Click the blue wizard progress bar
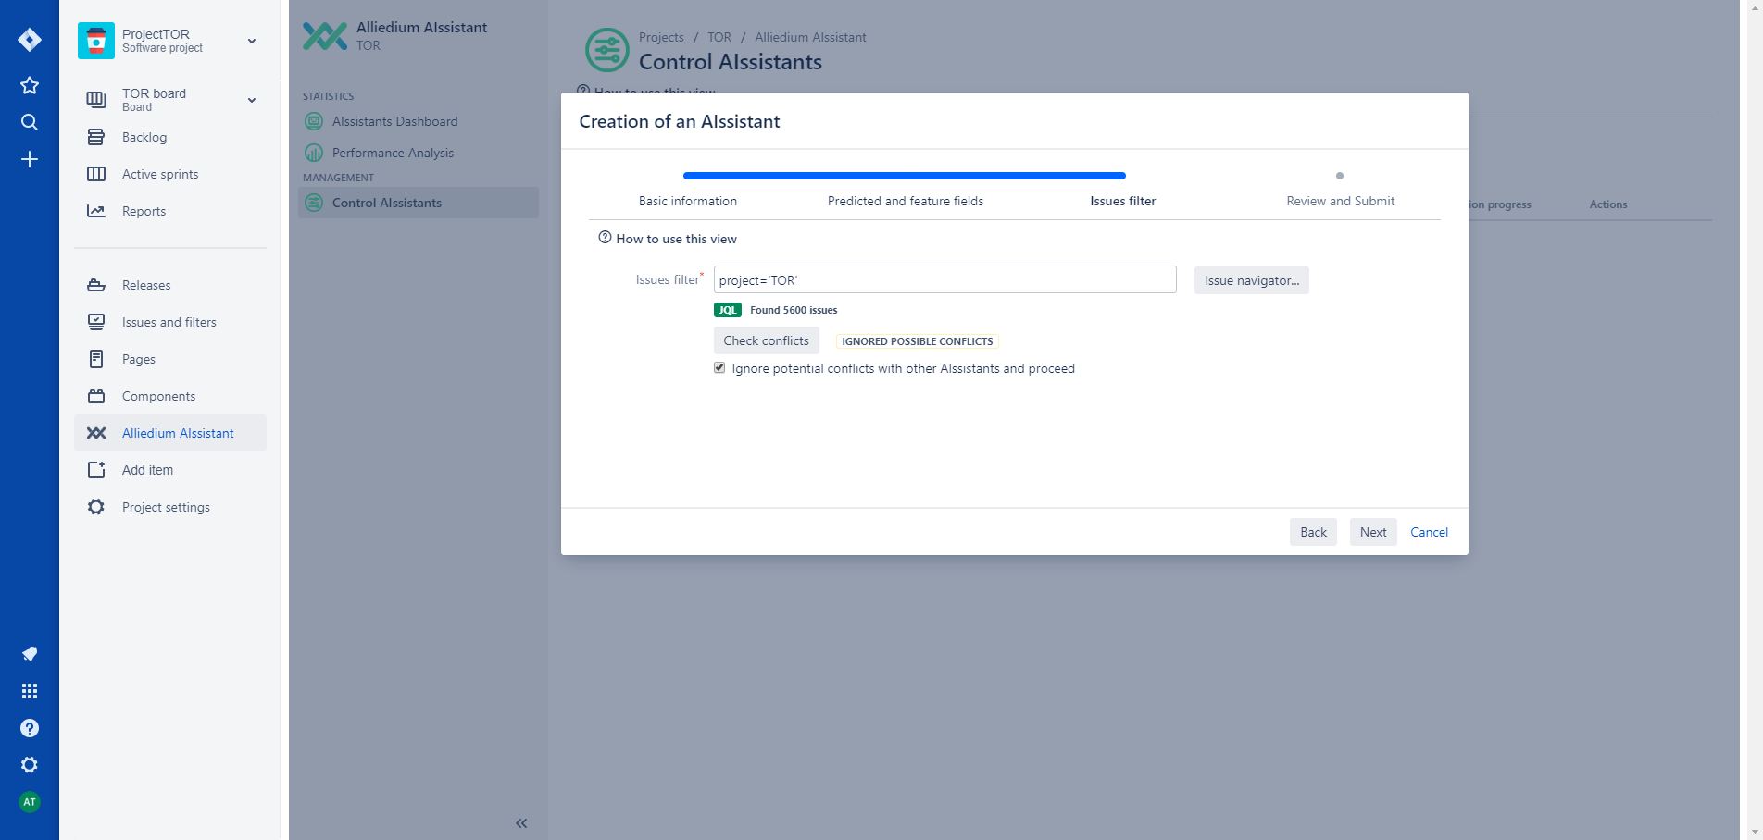1763x840 pixels. point(904,176)
